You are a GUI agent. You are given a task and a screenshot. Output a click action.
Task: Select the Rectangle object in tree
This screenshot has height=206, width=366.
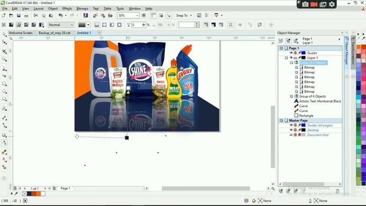(306, 116)
